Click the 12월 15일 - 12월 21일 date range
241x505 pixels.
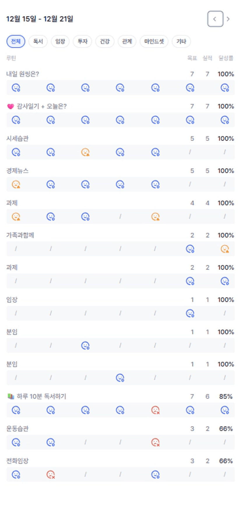coord(40,19)
